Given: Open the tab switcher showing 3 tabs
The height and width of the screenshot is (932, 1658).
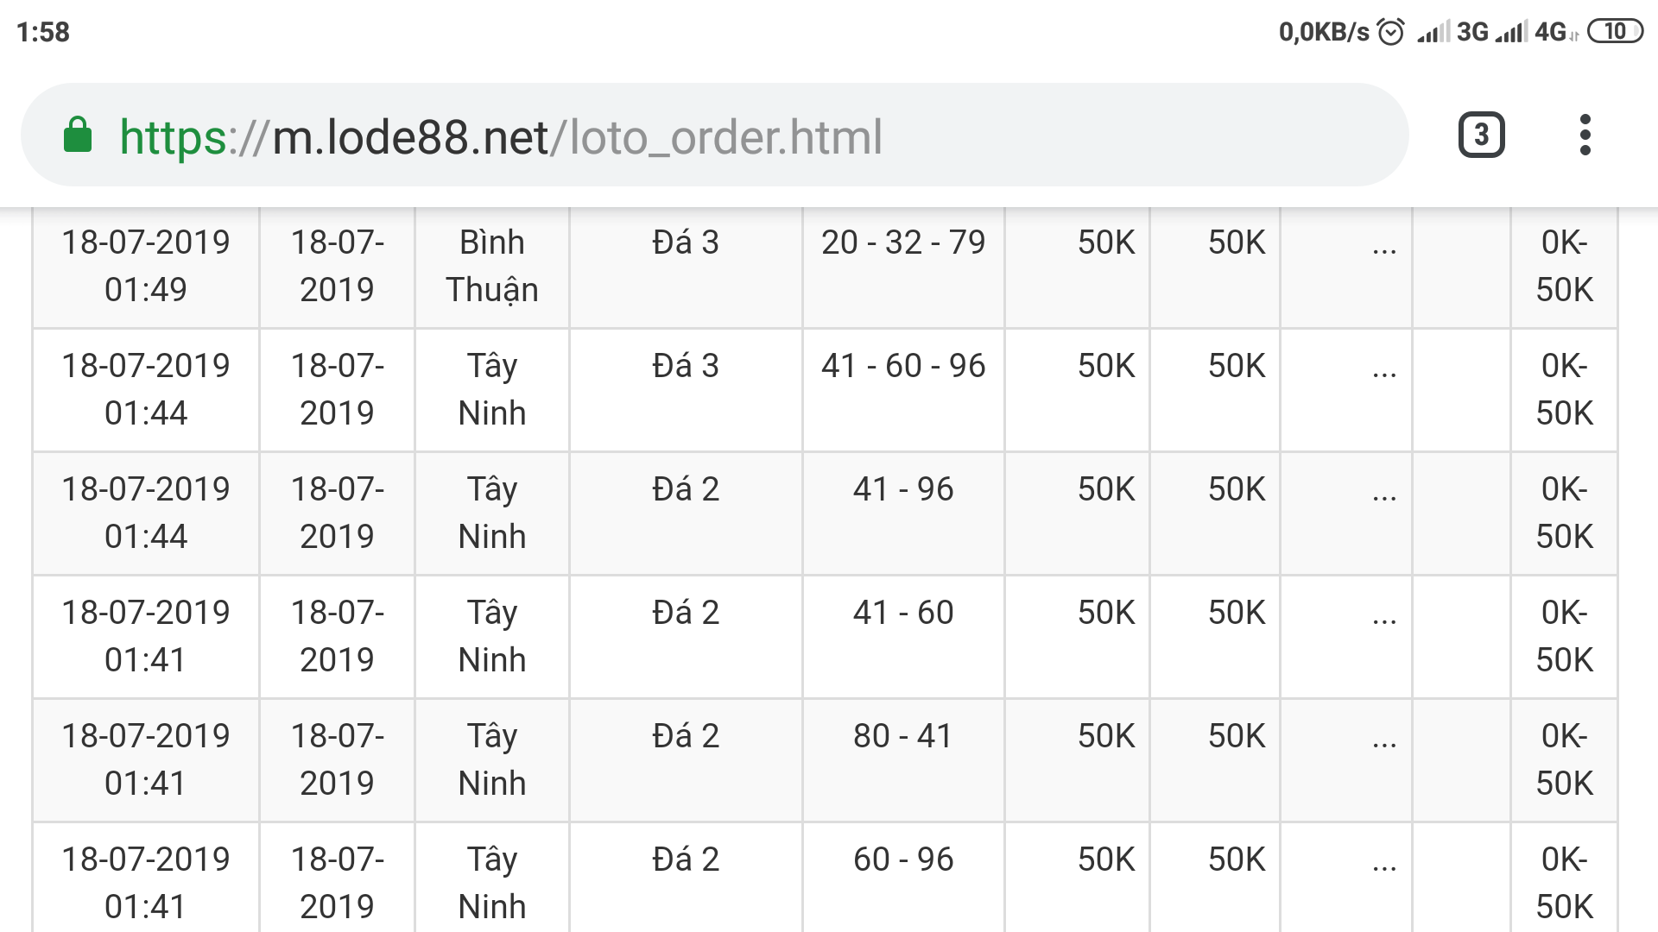Looking at the screenshot, I should (x=1481, y=135).
